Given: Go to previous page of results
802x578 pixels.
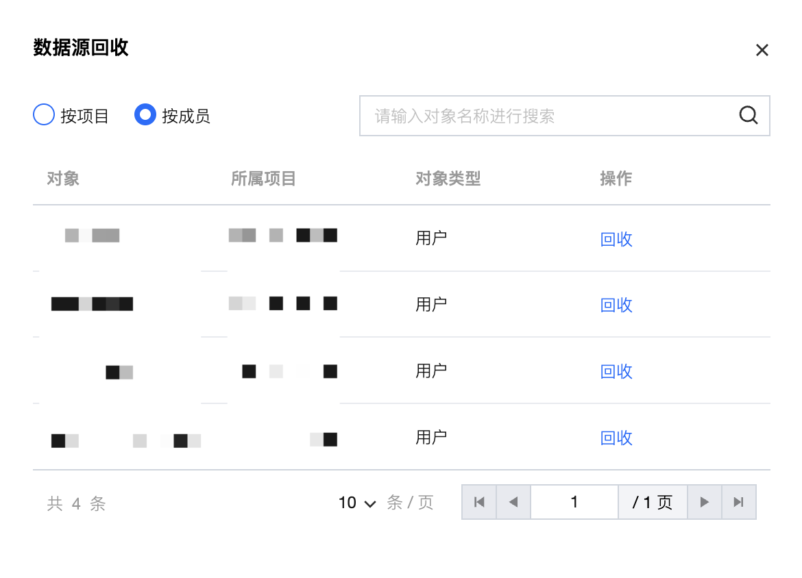Looking at the screenshot, I should [x=513, y=502].
